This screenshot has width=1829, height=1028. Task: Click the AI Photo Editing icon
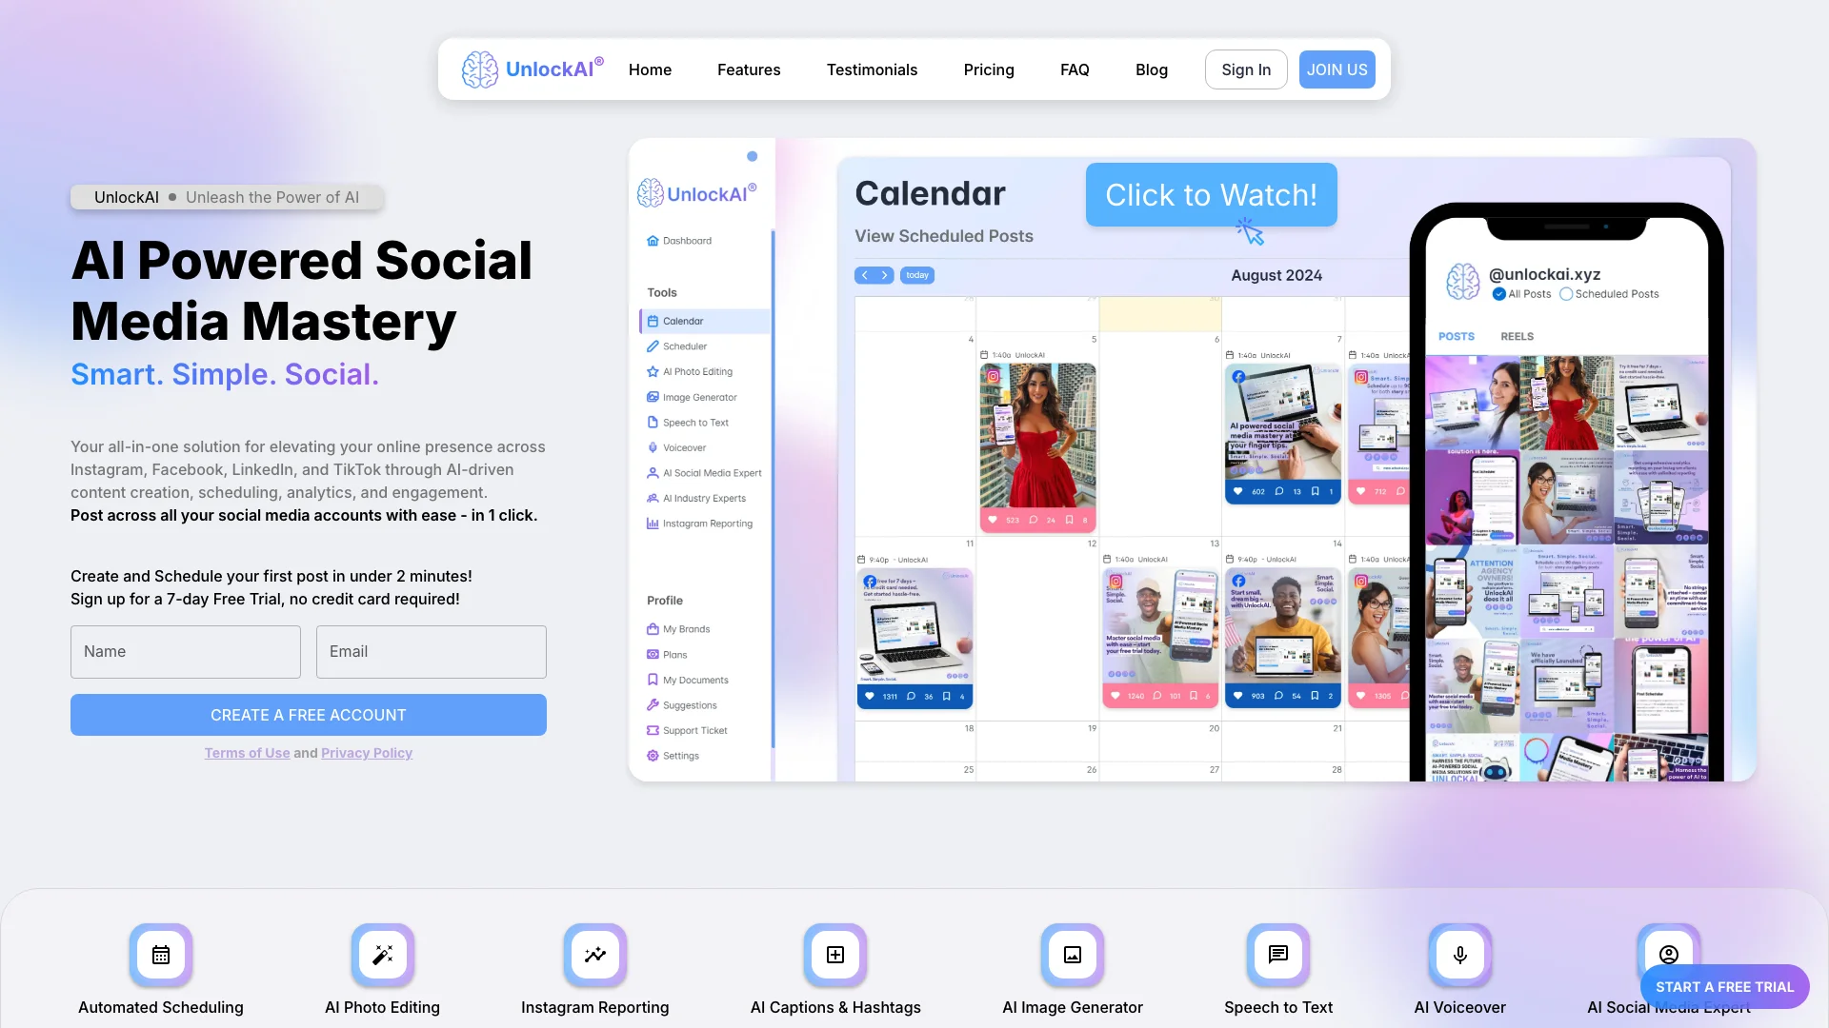pyautogui.click(x=382, y=956)
